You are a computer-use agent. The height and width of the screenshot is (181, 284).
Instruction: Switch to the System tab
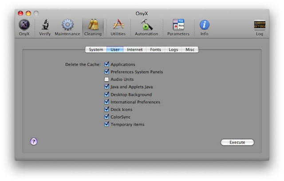pos(96,50)
